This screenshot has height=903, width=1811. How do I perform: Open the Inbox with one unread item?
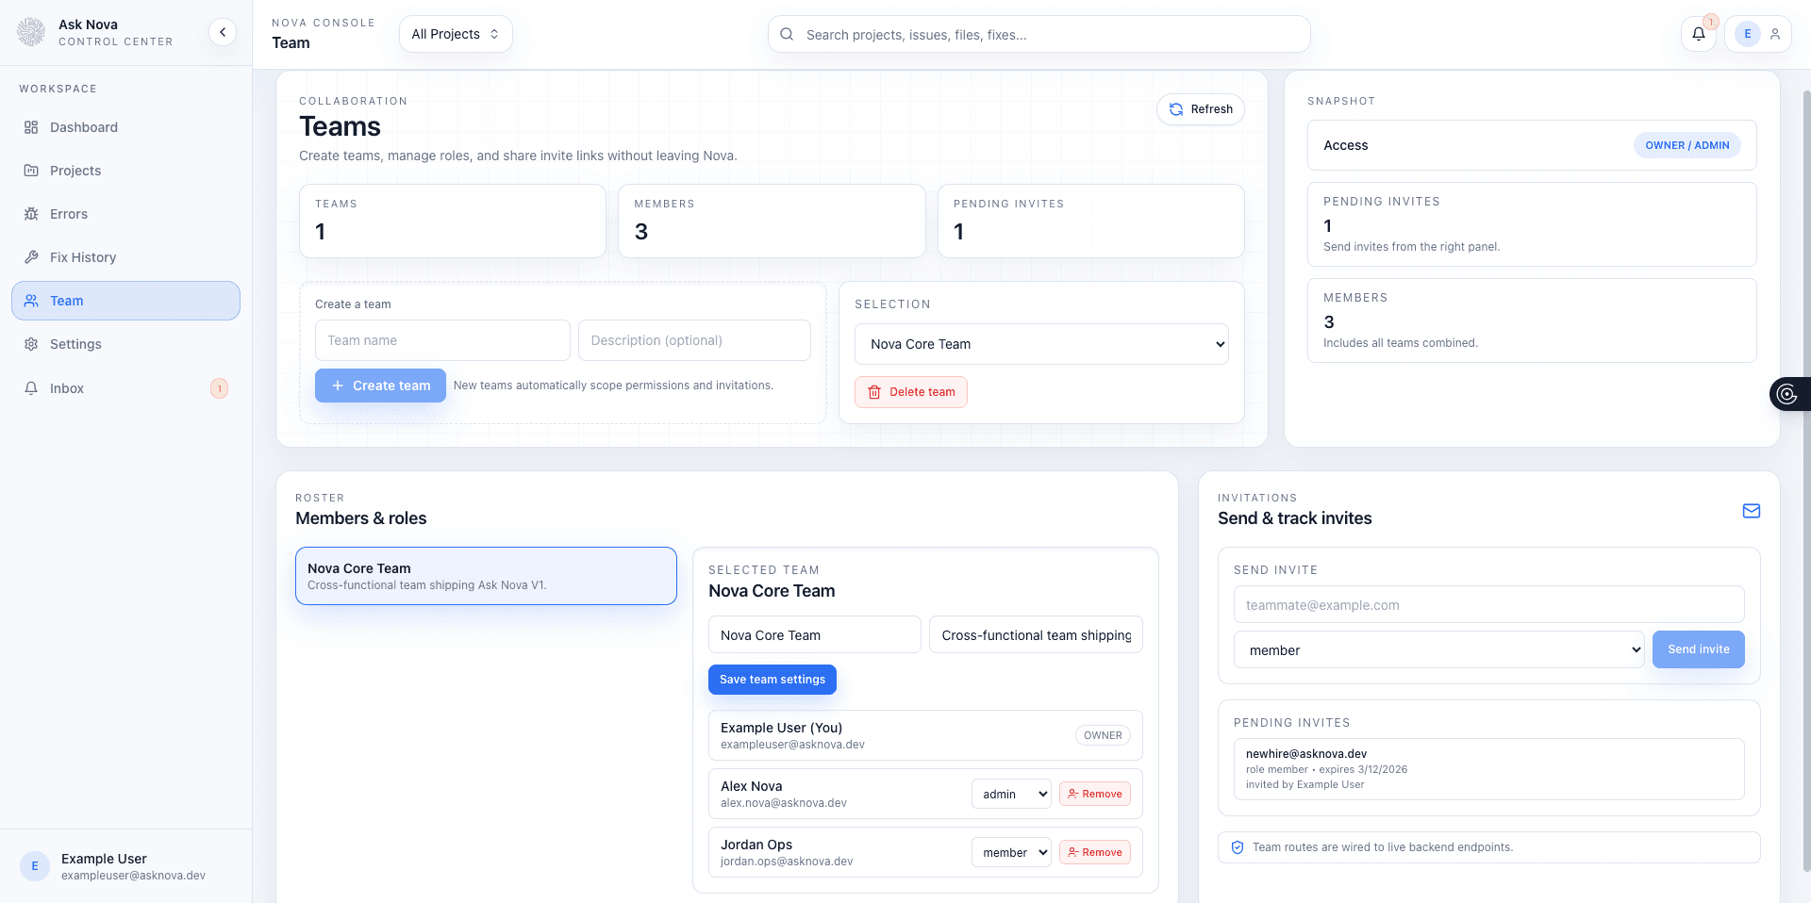[x=66, y=387]
